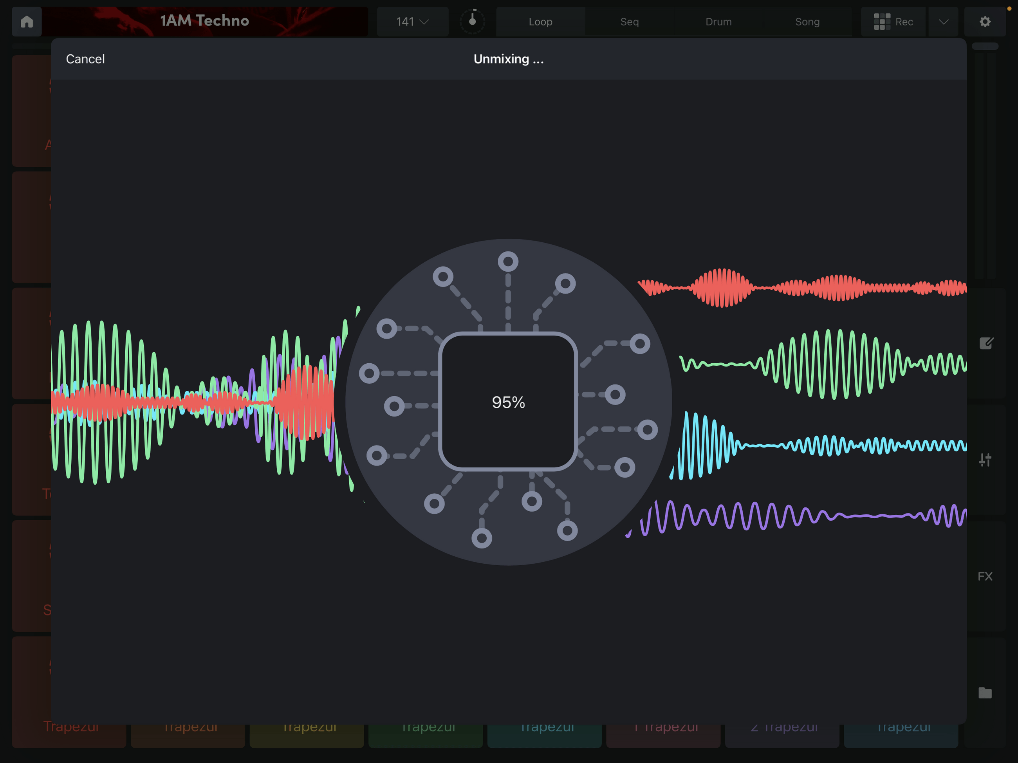
Task: Click the Home icon in the top left
Action: [x=26, y=21]
